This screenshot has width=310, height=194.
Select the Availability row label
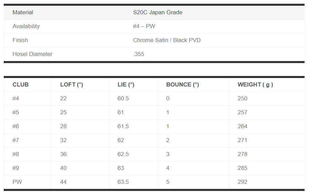pyautogui.click(x=26, y=26)
